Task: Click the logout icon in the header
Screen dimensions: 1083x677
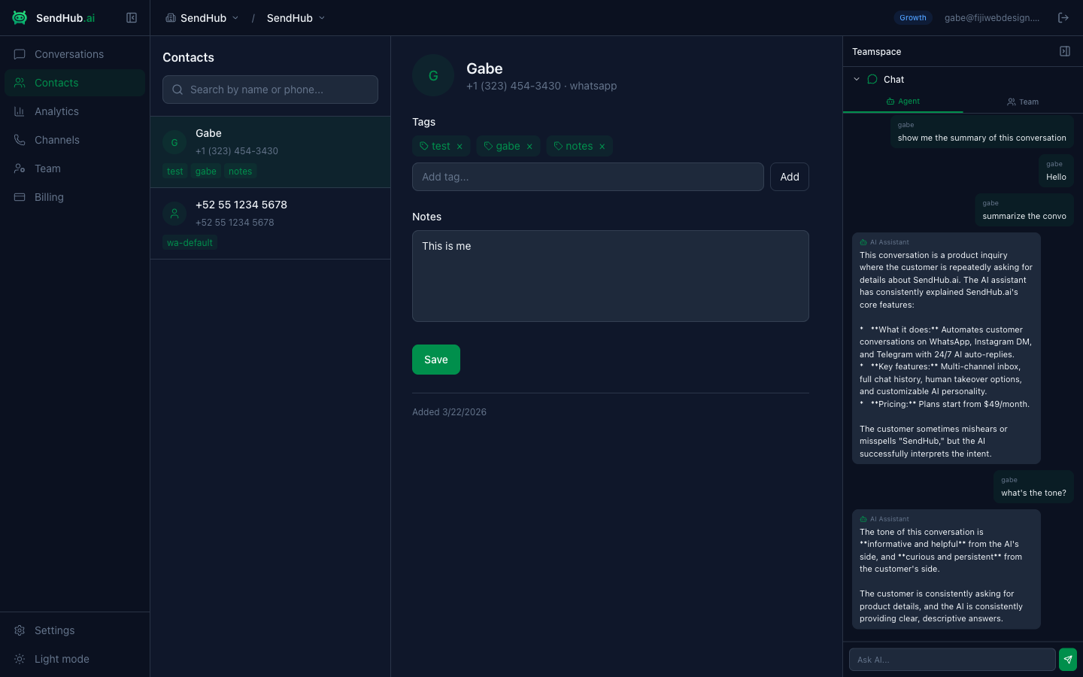Action: point(1063,17)
